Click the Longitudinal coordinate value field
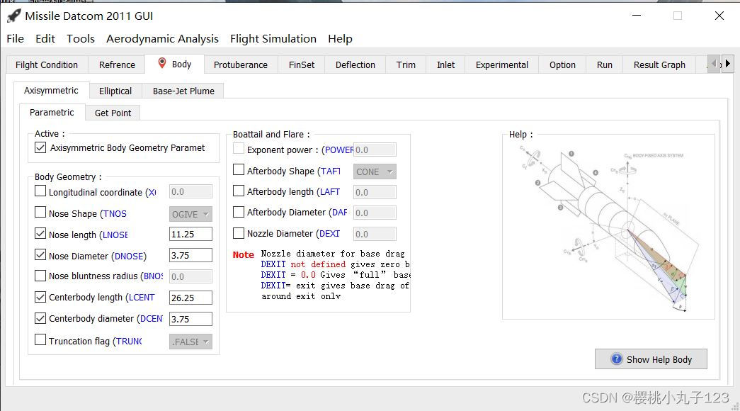 [x=190, y=191]
